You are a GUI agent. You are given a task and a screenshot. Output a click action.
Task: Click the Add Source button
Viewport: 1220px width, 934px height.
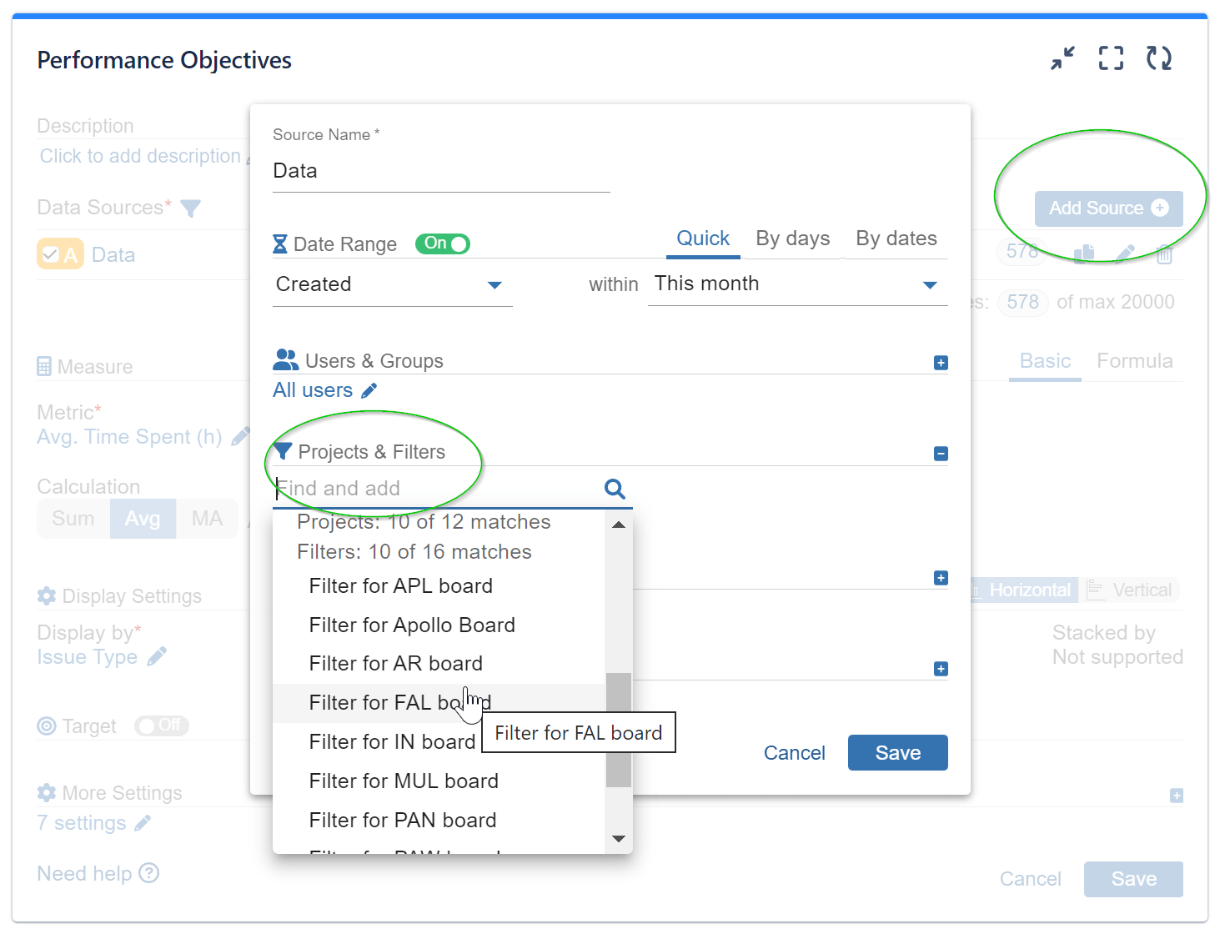pos(1108,208)
